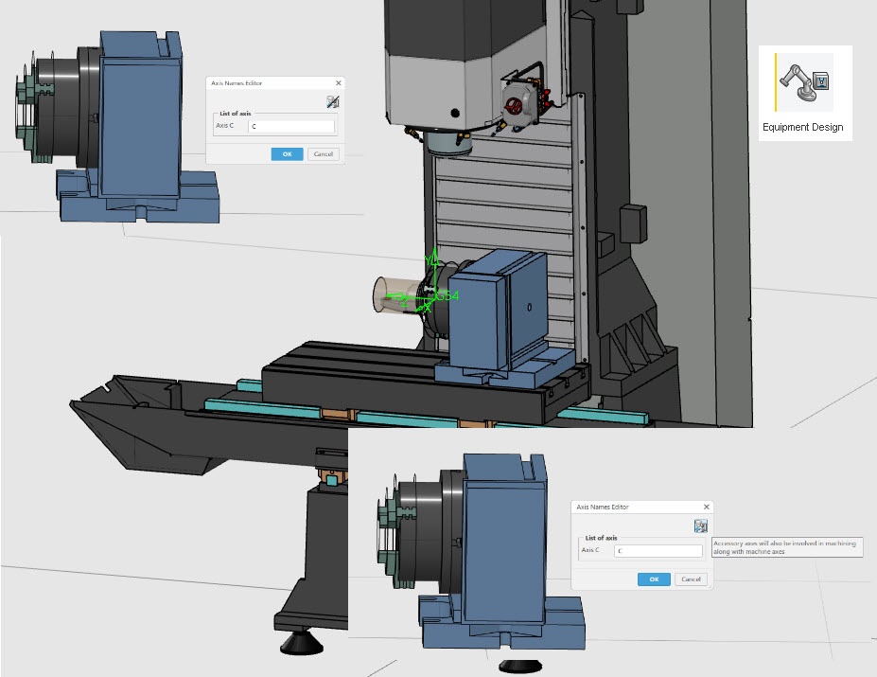The width and height of the screenshot is (877, 677).
Task: Click OK in the lower Axis Names Editor
Action: pyautogui.click(x=654, y=579)
